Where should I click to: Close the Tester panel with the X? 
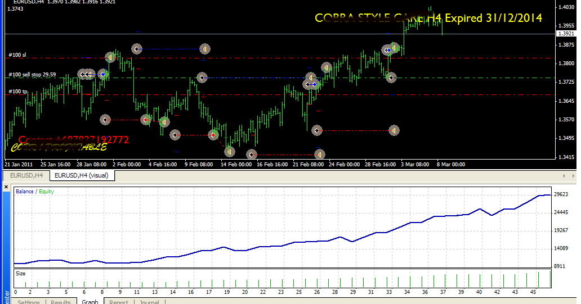pos(6,187)
